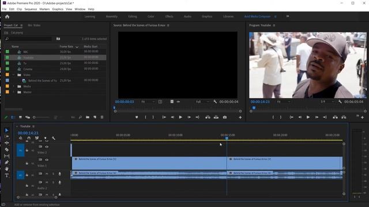Open Source monitor button editor plus
Viewport: 369px width, 207px height.
coord(240,117)
